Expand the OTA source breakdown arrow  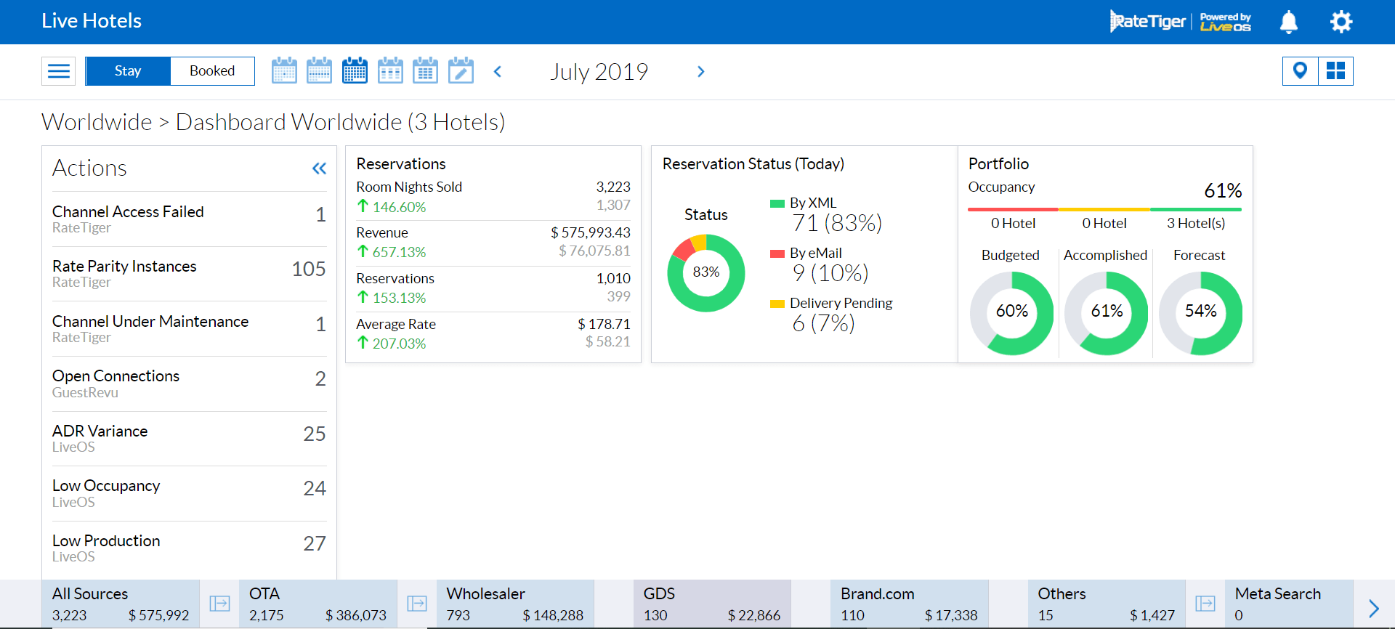point(417,604)
